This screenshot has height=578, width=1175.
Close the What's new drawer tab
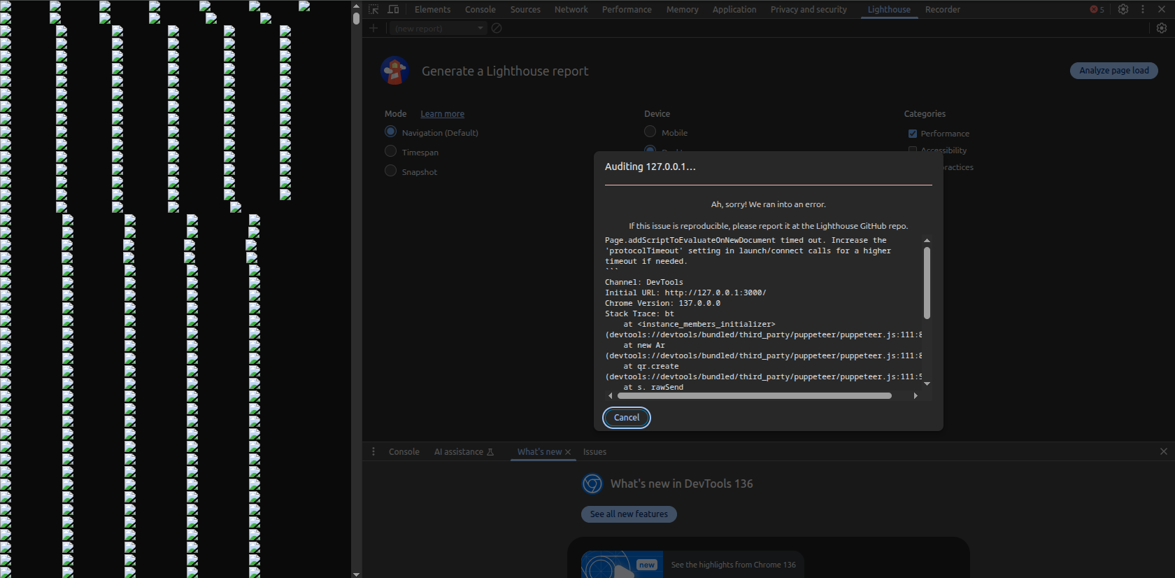568,452
